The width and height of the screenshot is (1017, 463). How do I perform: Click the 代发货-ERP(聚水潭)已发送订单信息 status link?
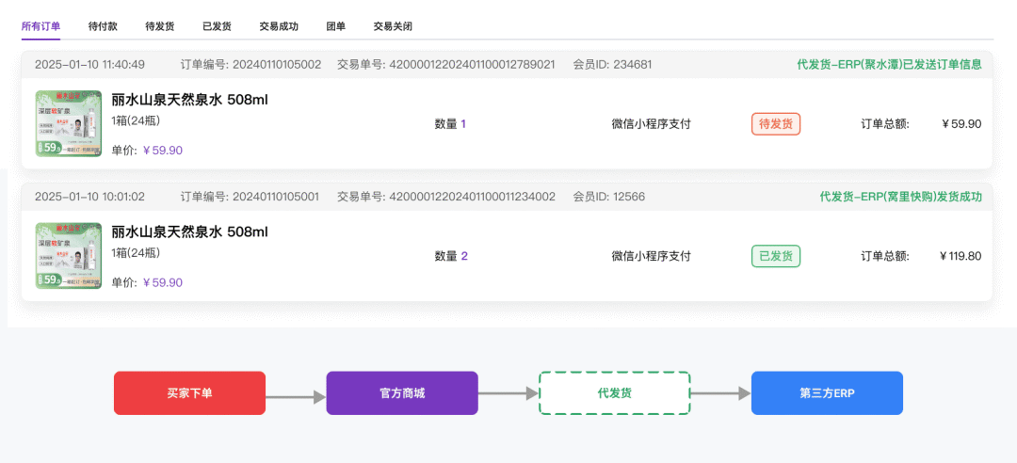[889, 65]
